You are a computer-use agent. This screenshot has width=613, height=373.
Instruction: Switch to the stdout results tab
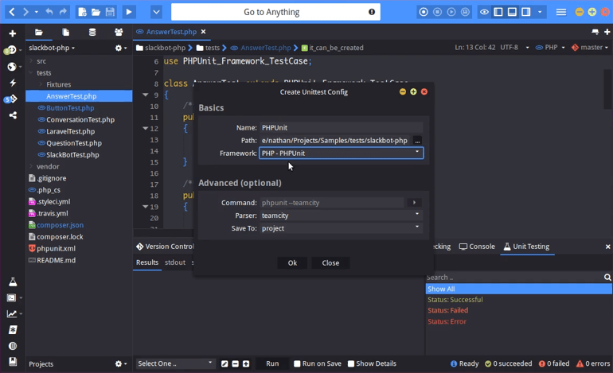tap(175, 262)
